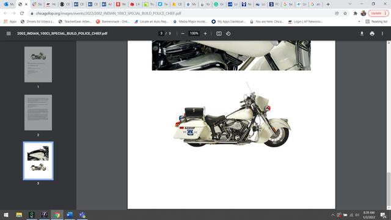This screenshot has width=391, height=220.
Task: Switch to the Twitter tab
Action: click(x=163, y=4)
